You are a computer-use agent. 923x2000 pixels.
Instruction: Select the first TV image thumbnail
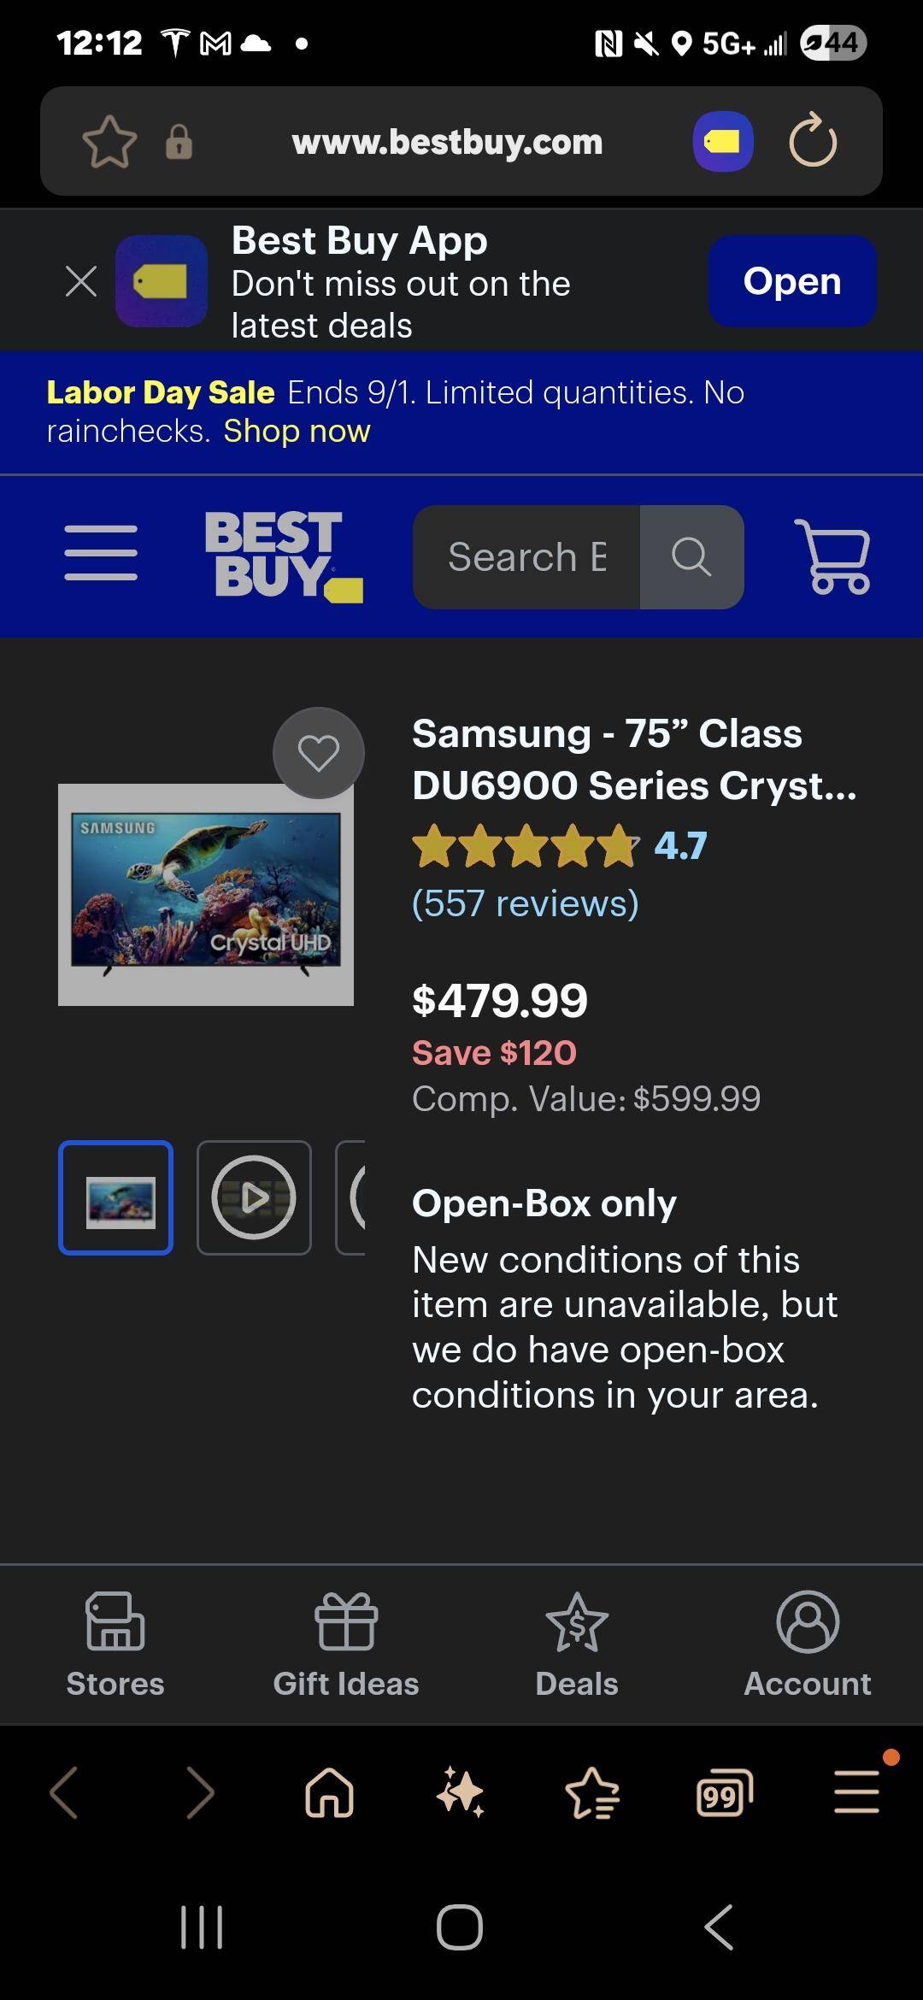click(x=116, y=1197)
